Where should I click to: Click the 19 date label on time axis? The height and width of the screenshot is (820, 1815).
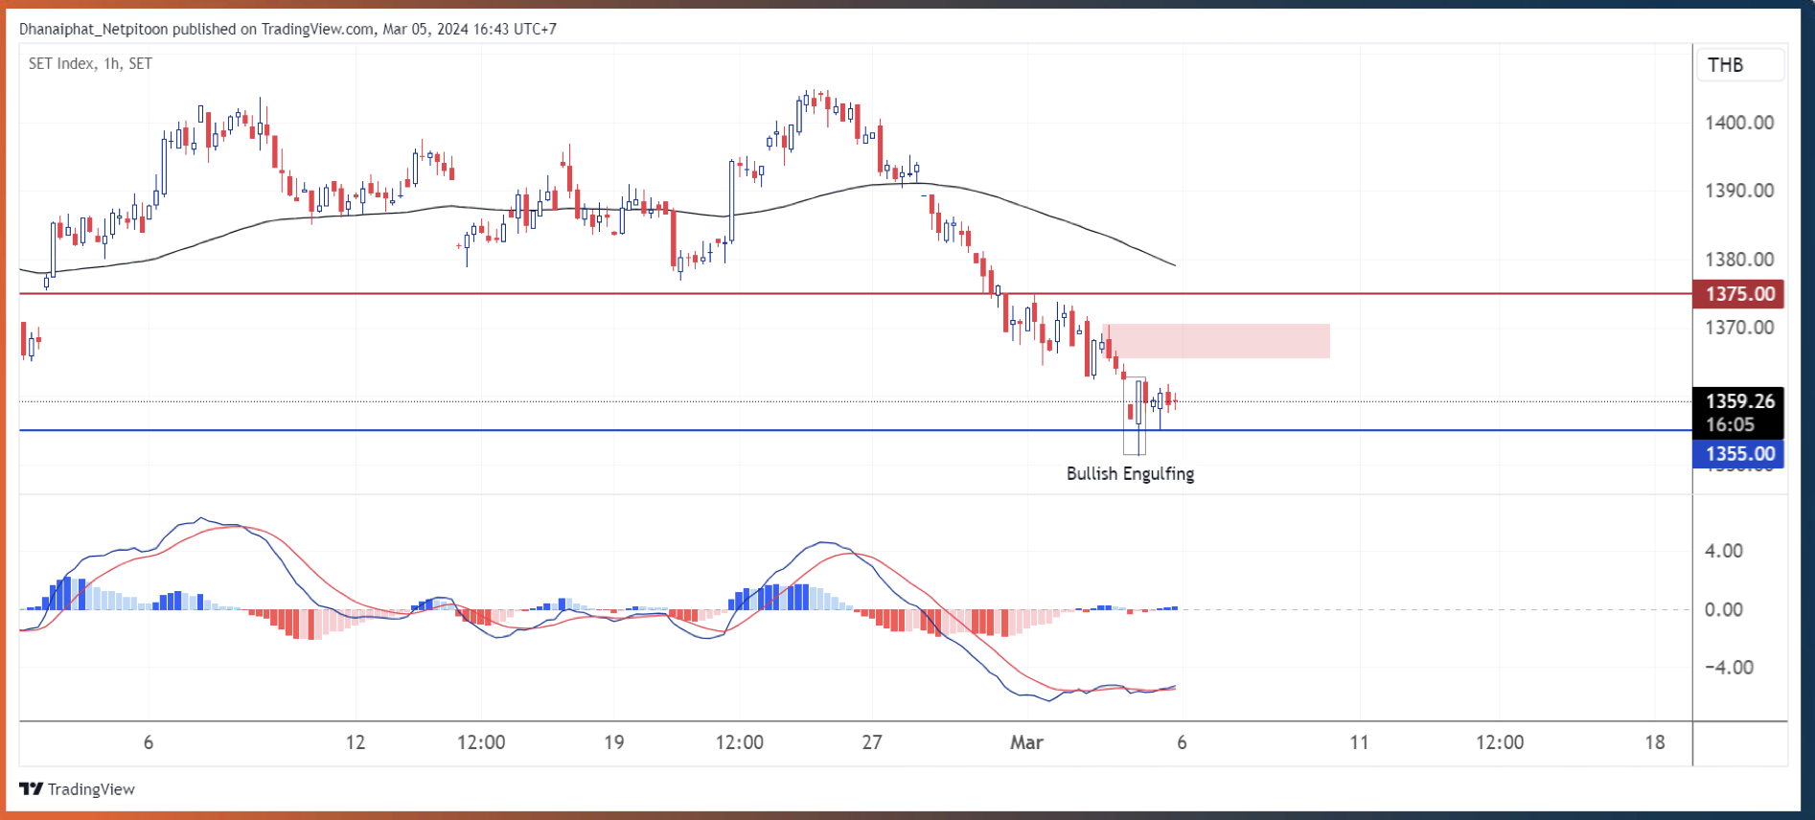coord(614,742)
